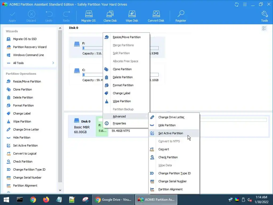
Task: Switch to Google Drive Chrome window
Action: (113, 200)
